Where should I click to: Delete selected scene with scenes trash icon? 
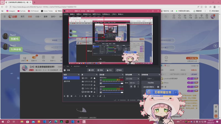68,96
